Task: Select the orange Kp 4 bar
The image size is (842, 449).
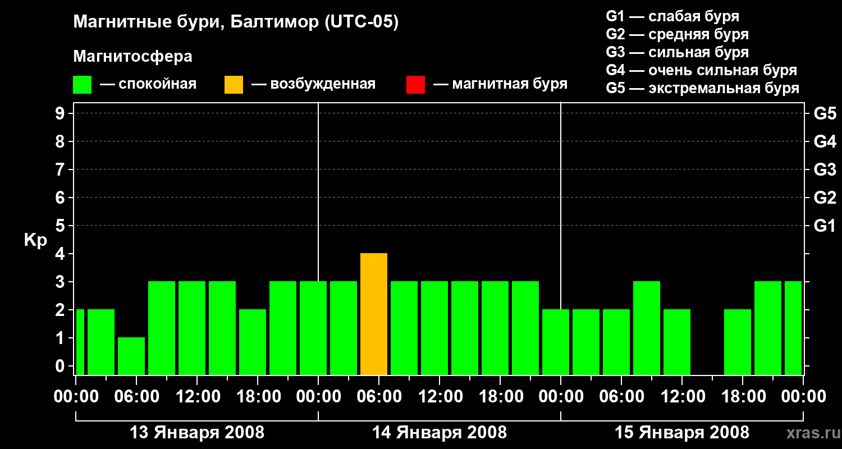Action: pos(374,314)
